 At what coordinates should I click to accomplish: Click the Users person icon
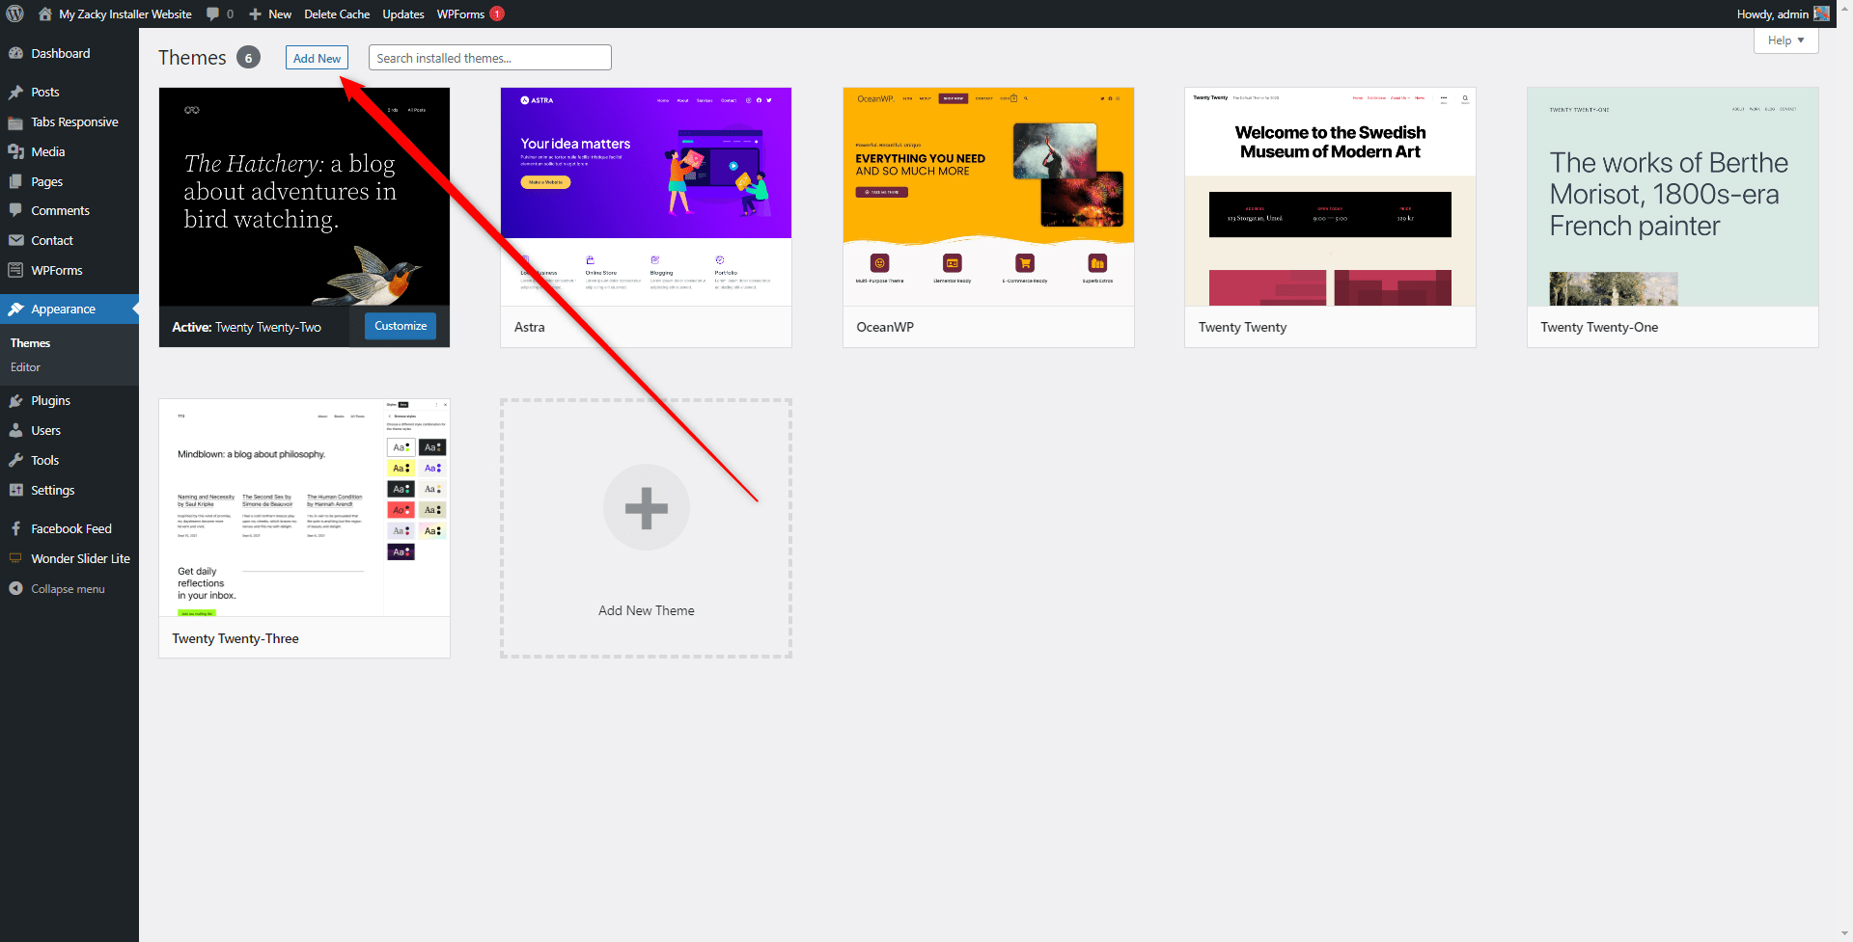(15, 430)
